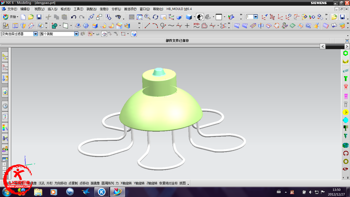The width and height of the screenshot is (350, 197).
Task: Open the History clock sidebar icon
Action: [x=5, y=106]
